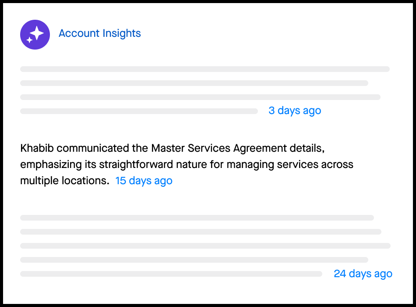Click third placeholder line of top insight
416x307 pixels.
pos(200,97)
